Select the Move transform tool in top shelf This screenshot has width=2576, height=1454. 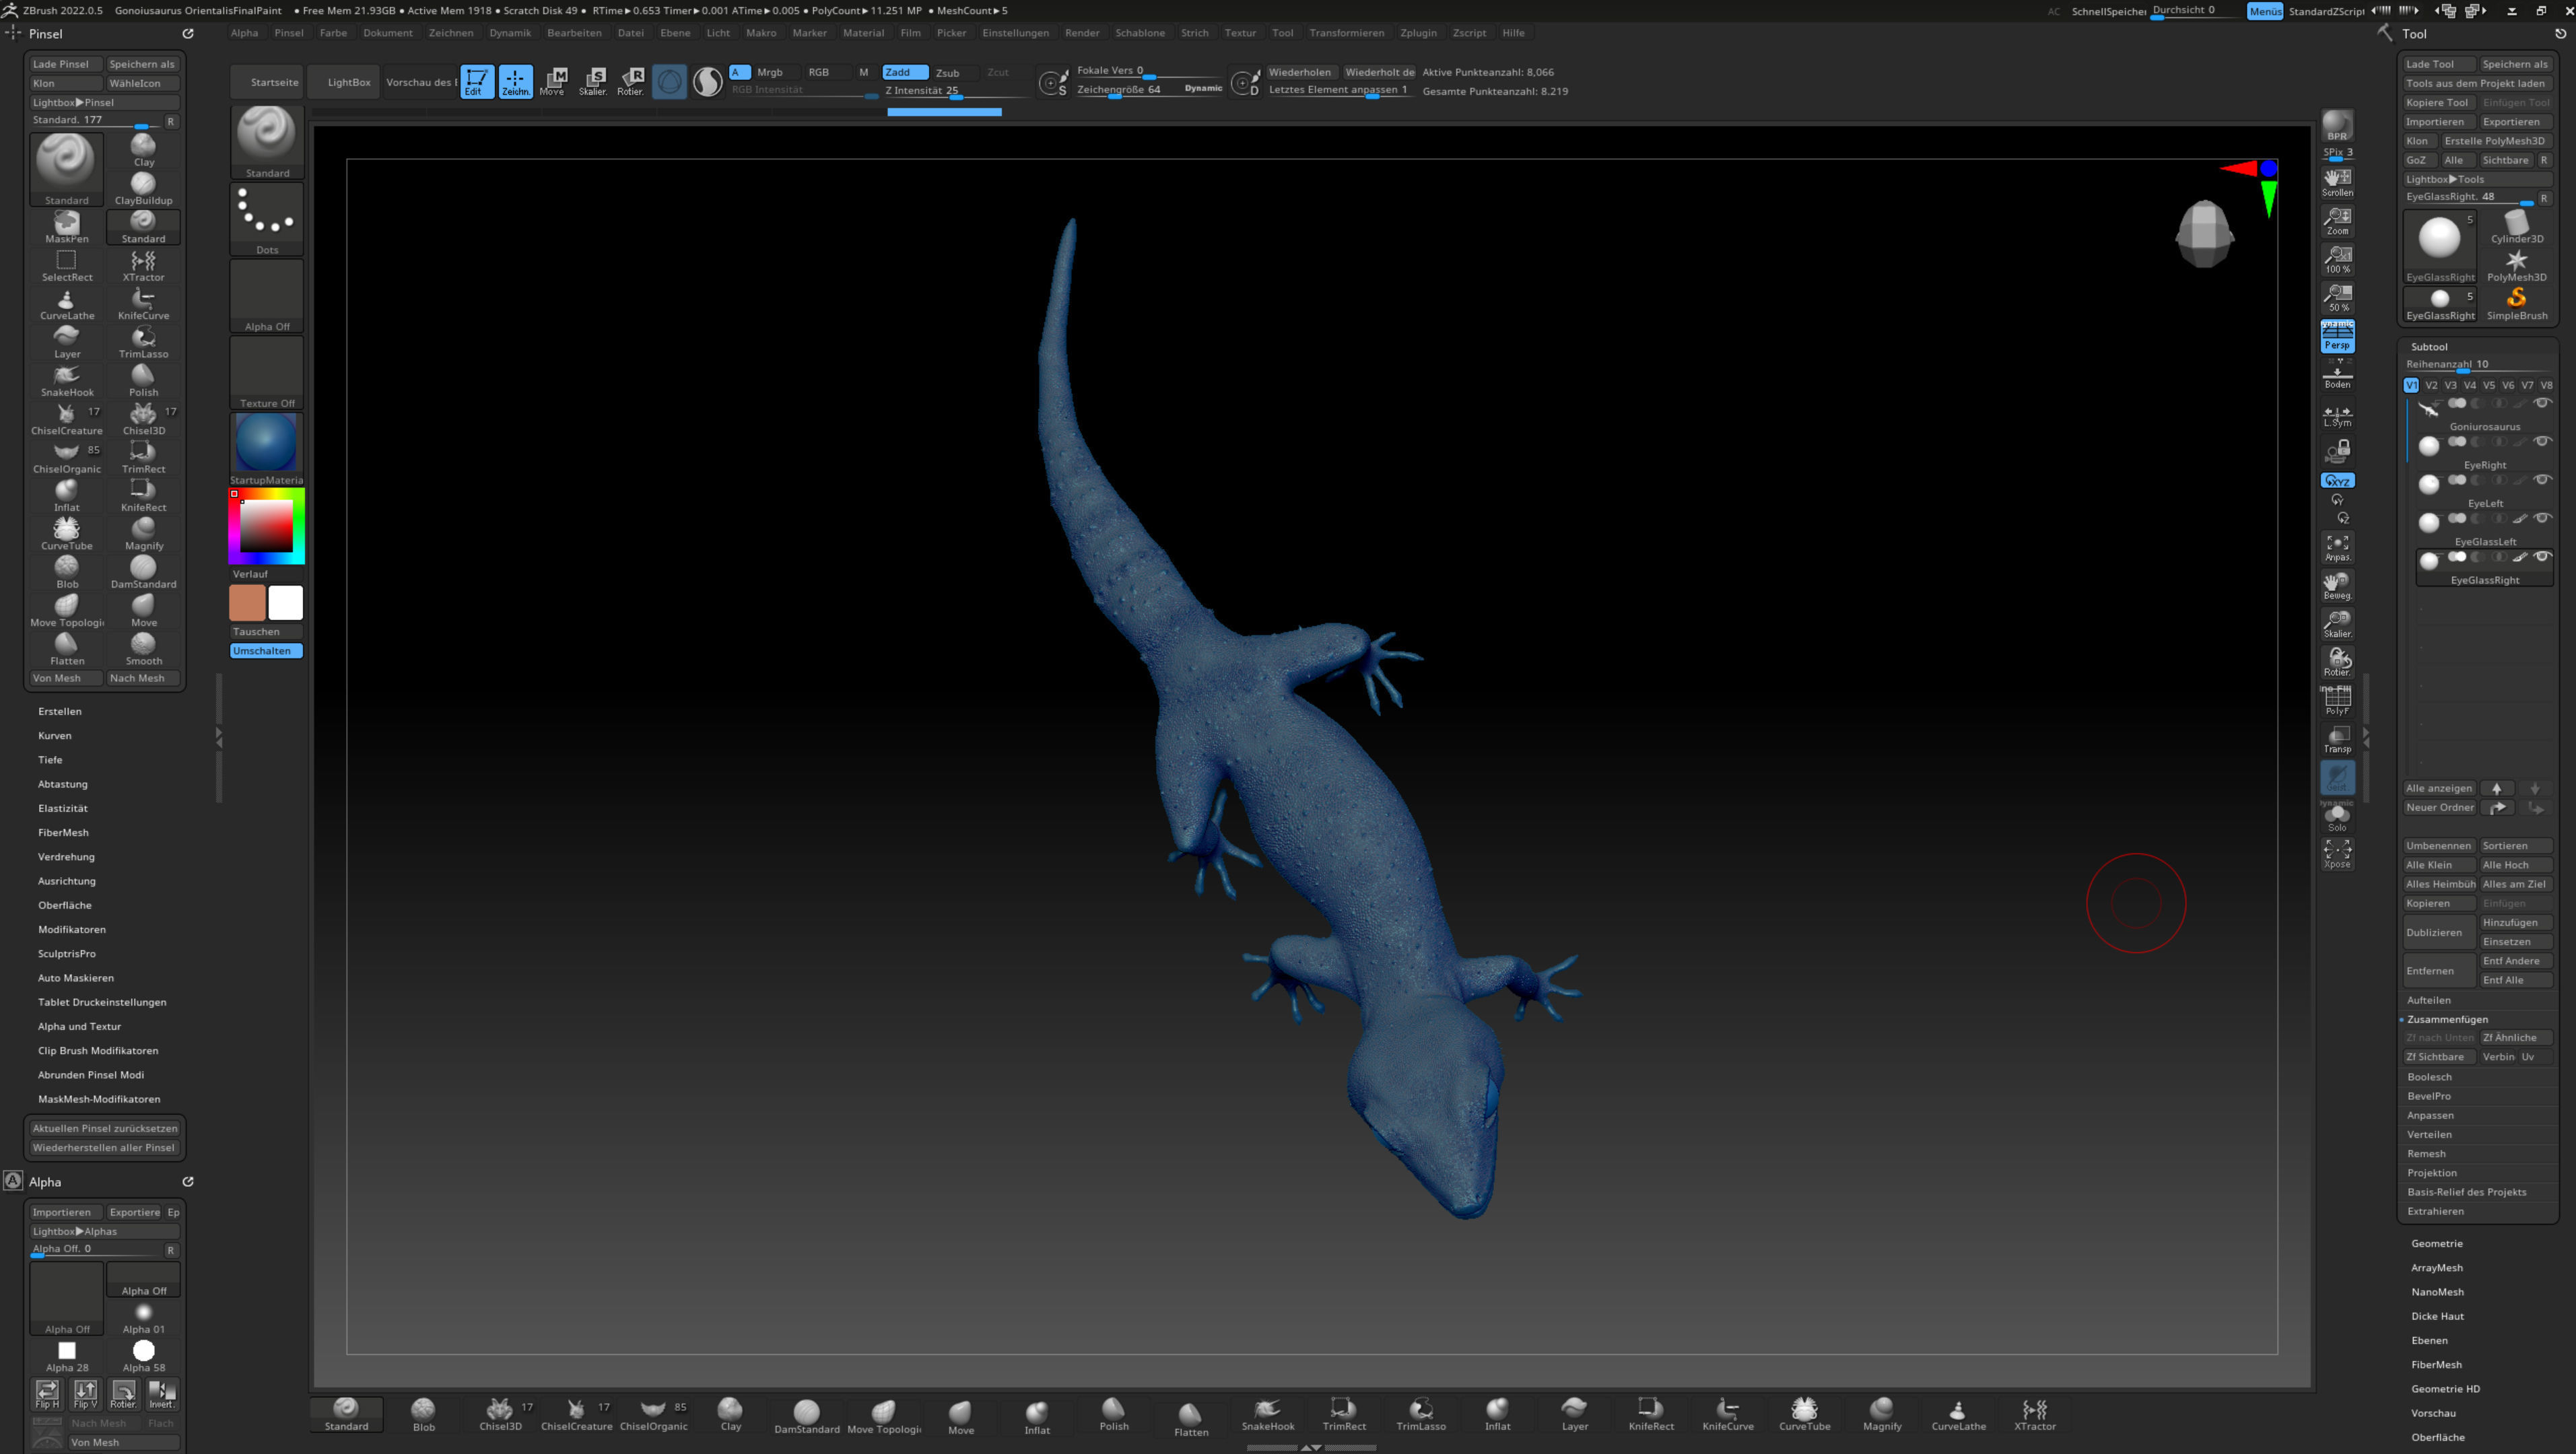[x=554, y=81]
